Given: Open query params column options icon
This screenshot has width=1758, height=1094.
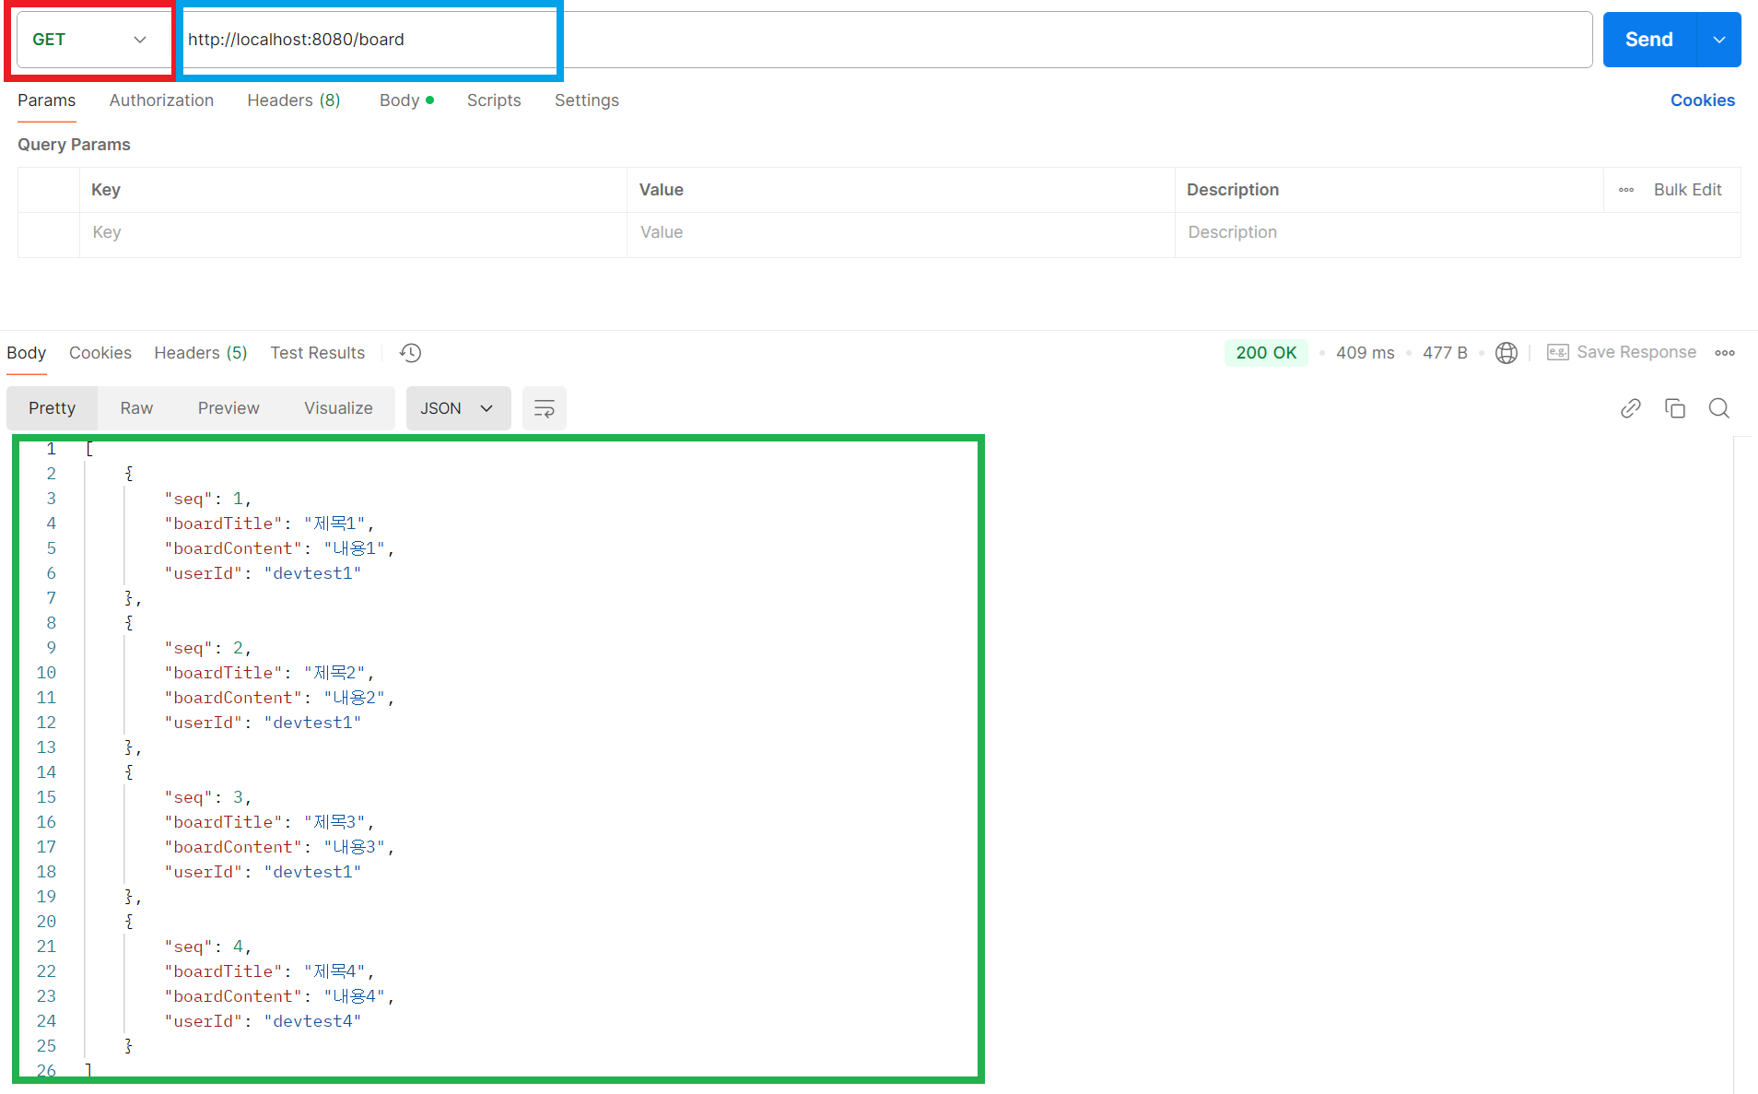Looking at the screenshot, I should tap(1626, 190).
